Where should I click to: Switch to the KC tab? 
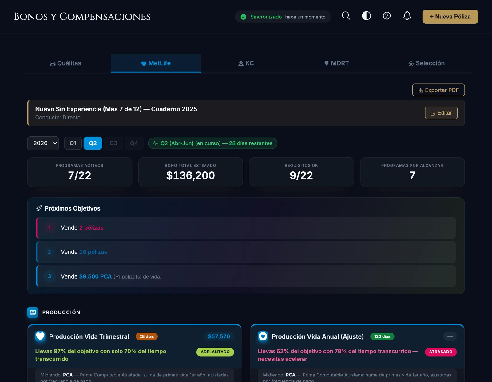(246, 63)
